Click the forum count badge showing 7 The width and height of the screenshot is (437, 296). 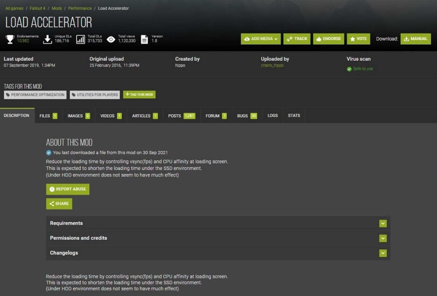point(224,116)
